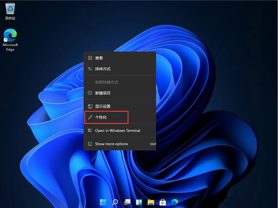Launch Edge from the taskbar
278x208 pixels.
tap(174, 202)
